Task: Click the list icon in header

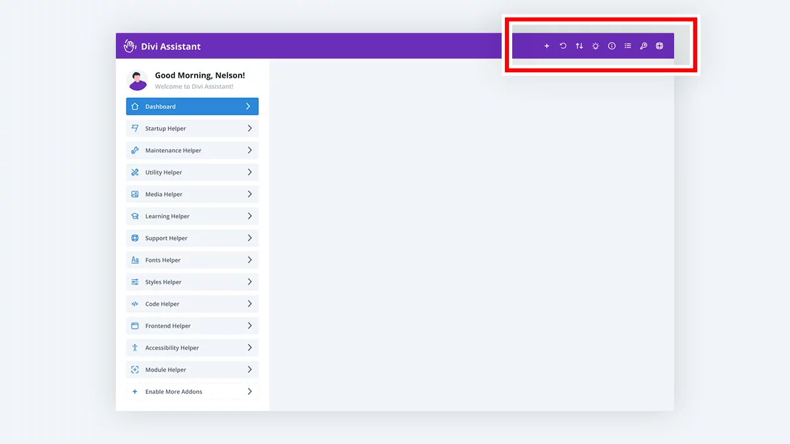Action: point(627,46)
